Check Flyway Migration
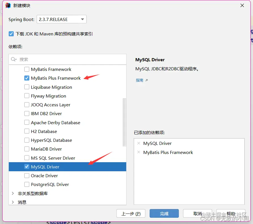 pyautogui.click(x=27, y=96)
